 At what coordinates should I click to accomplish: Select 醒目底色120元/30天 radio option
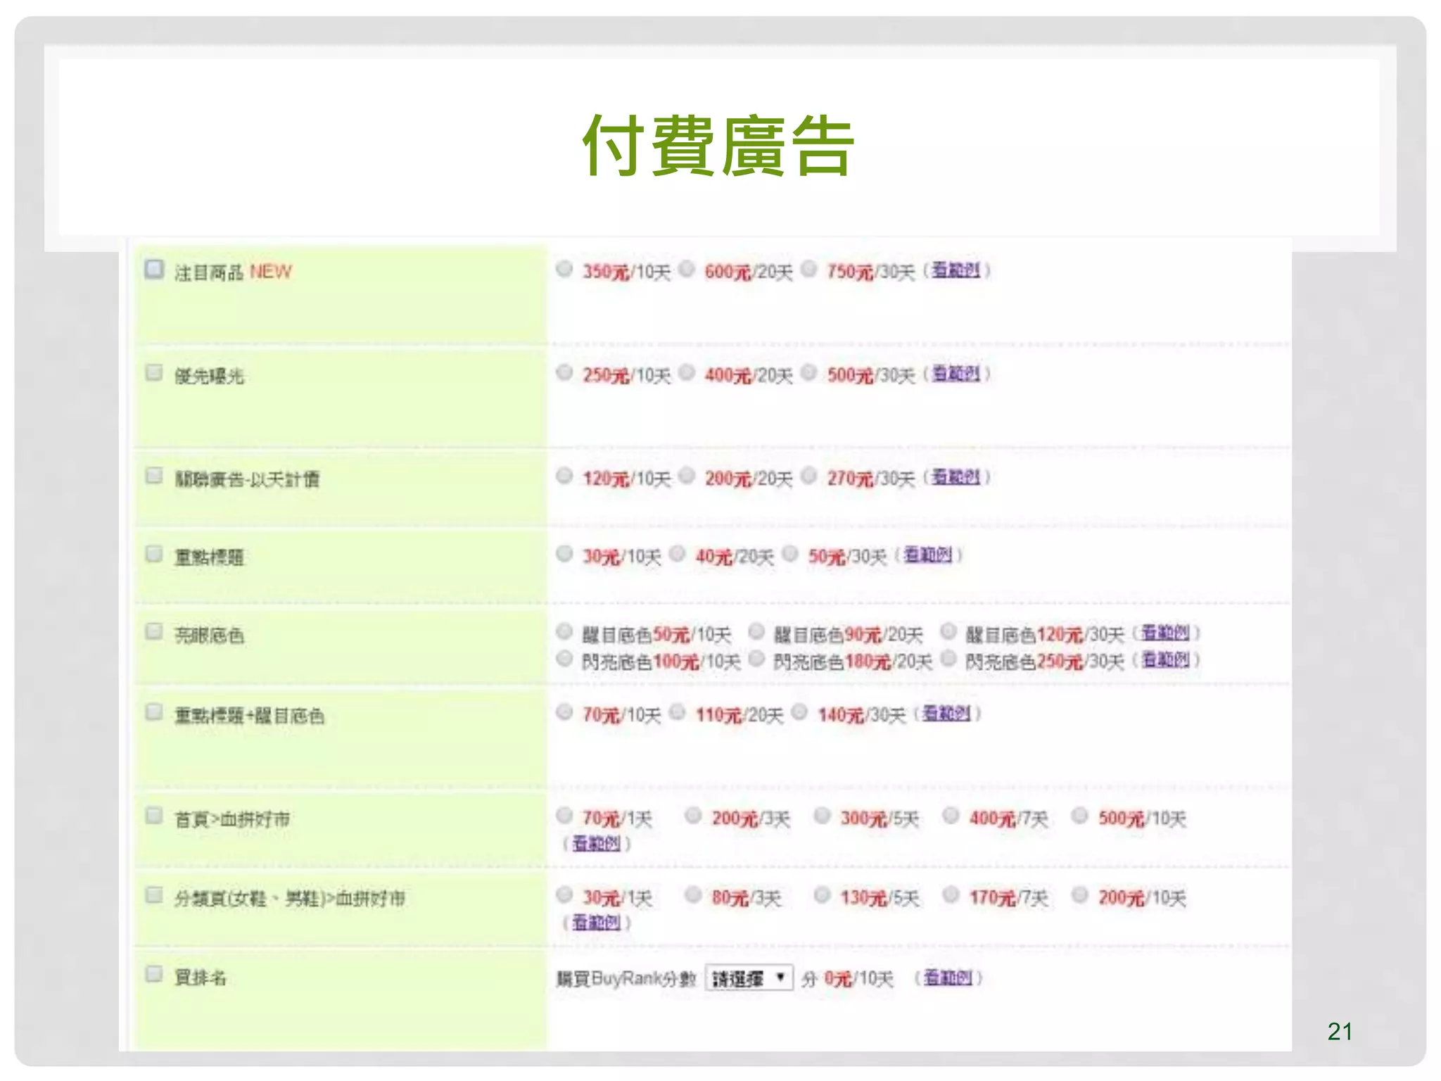point(948,632)
